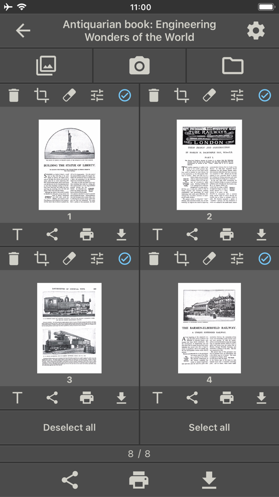Viewport: 279px width, 497px height.
Task: Tap the Deselect all button
Action: (69, 427)
